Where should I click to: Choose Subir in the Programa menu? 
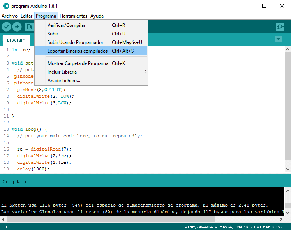[x=91, y=34]
